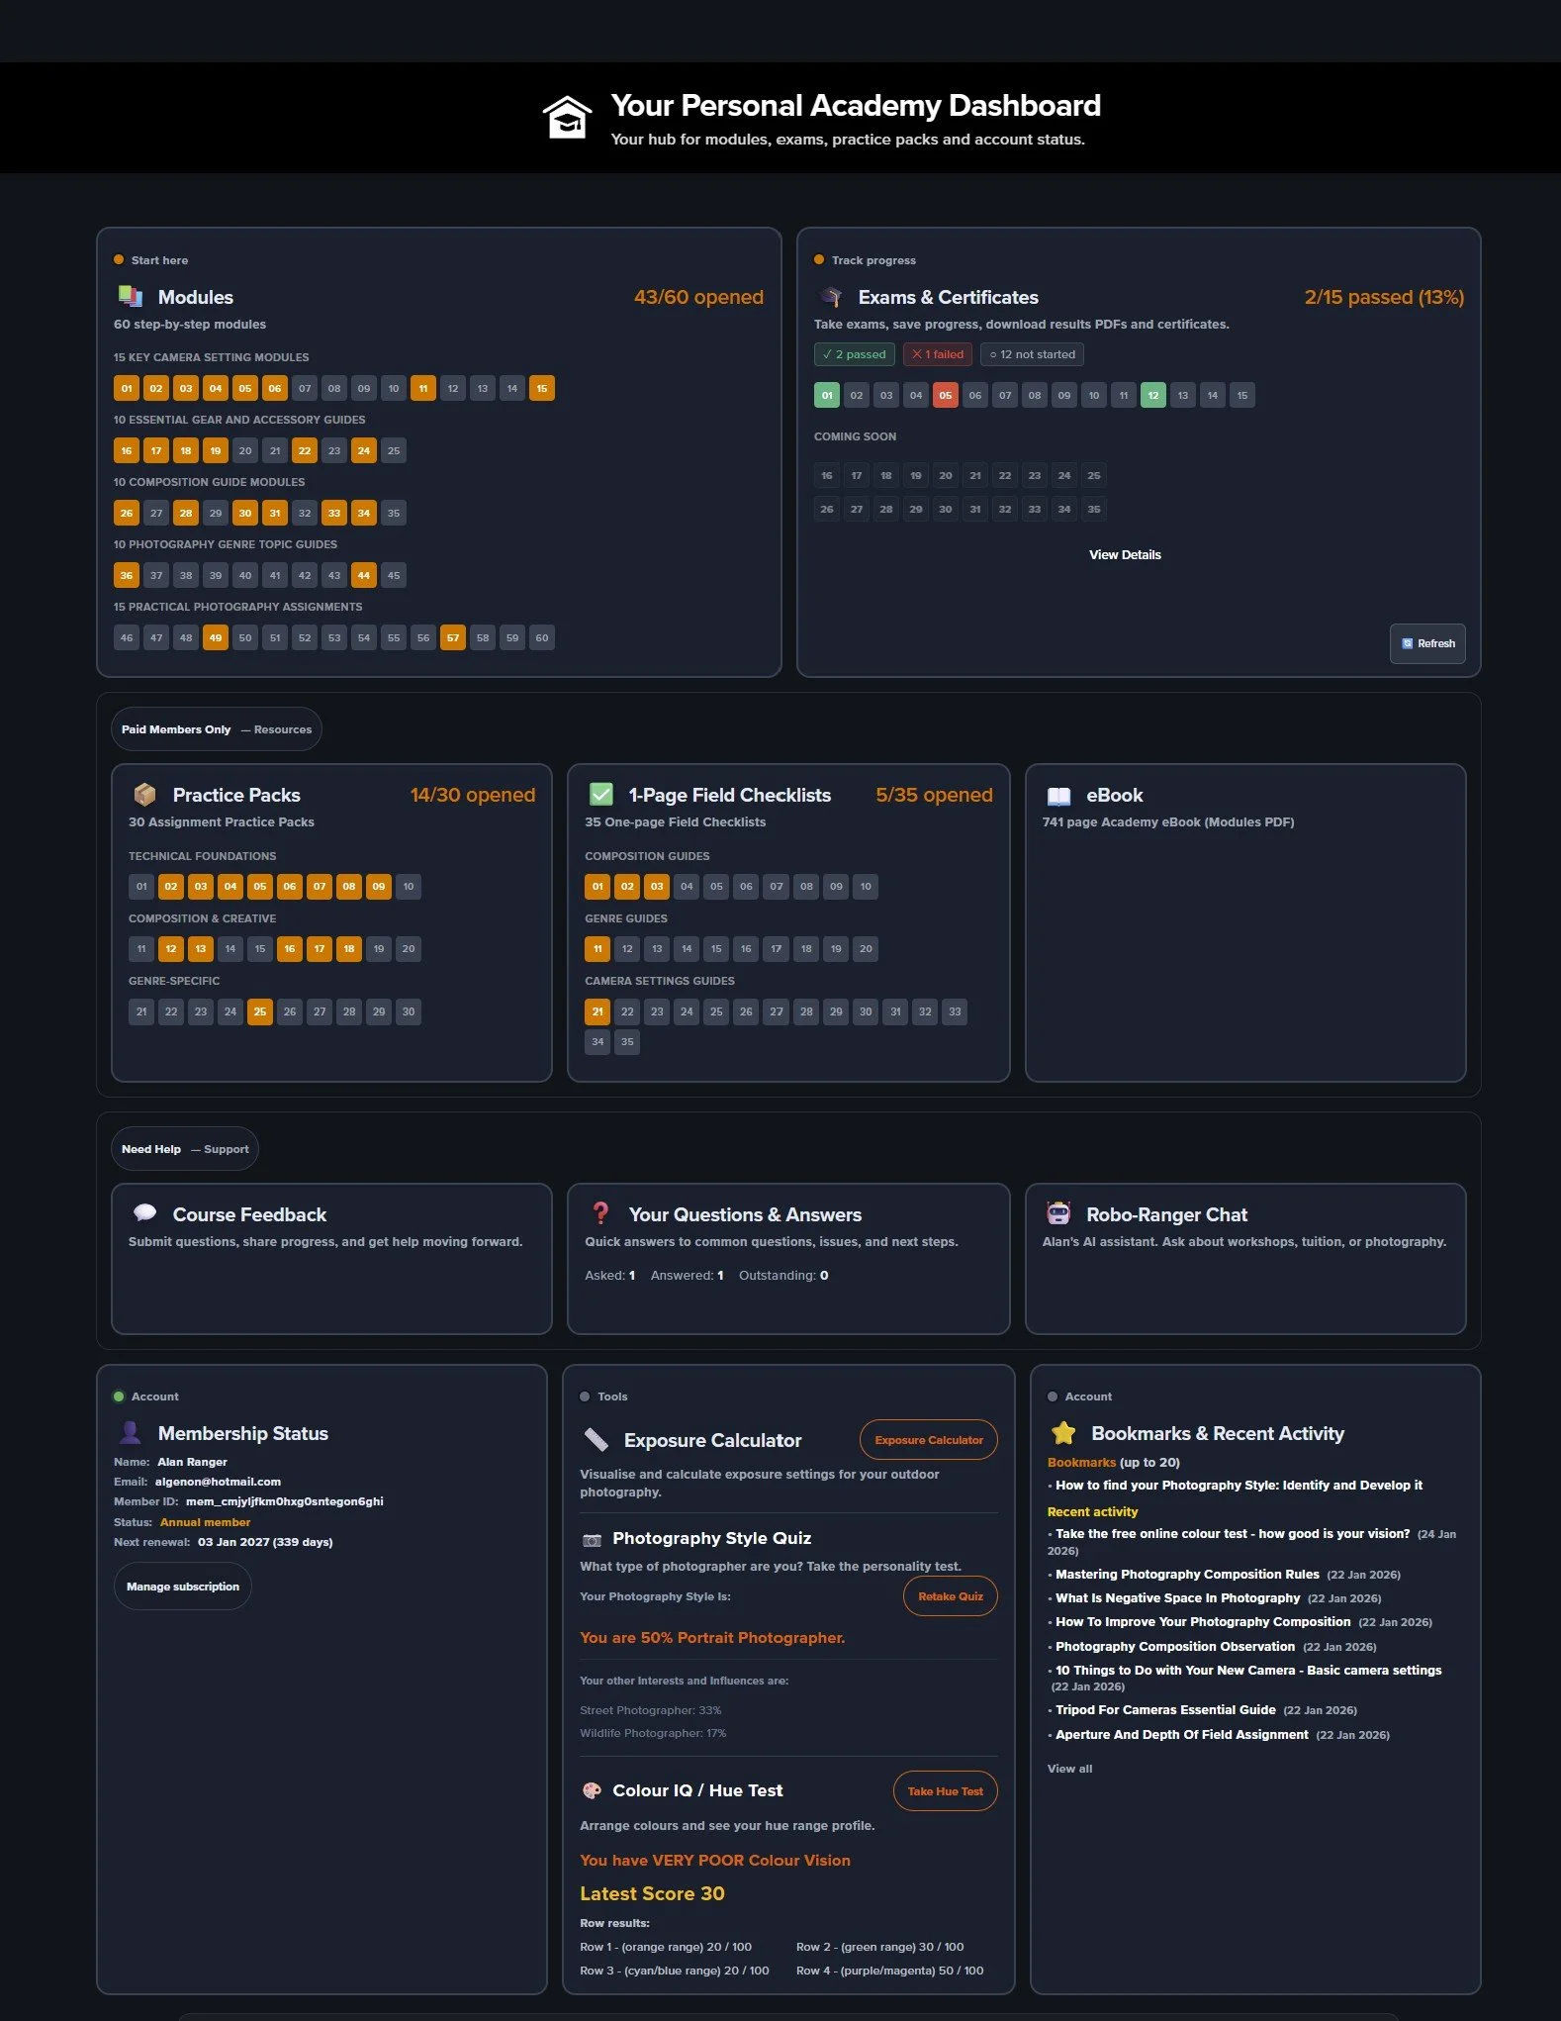This screenshot has width=1561, height=2021.
Task: Open failed exam 05 tile
Action: pyautogui.click(x=946, y=396)
